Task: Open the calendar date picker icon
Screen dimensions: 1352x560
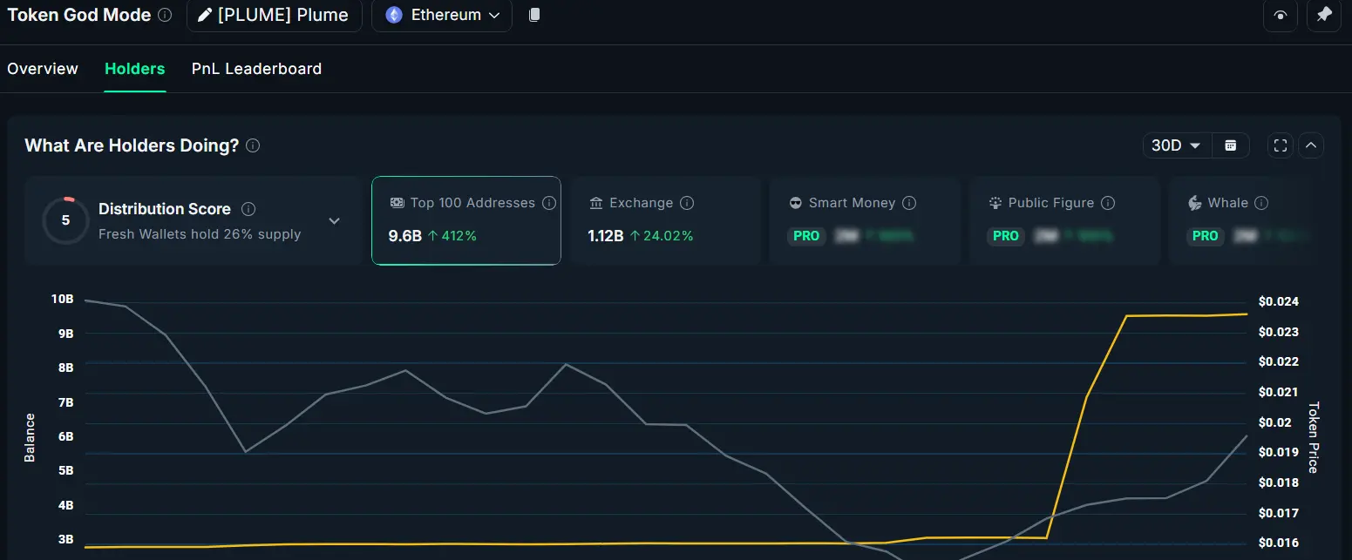Action: (1230, 145)
